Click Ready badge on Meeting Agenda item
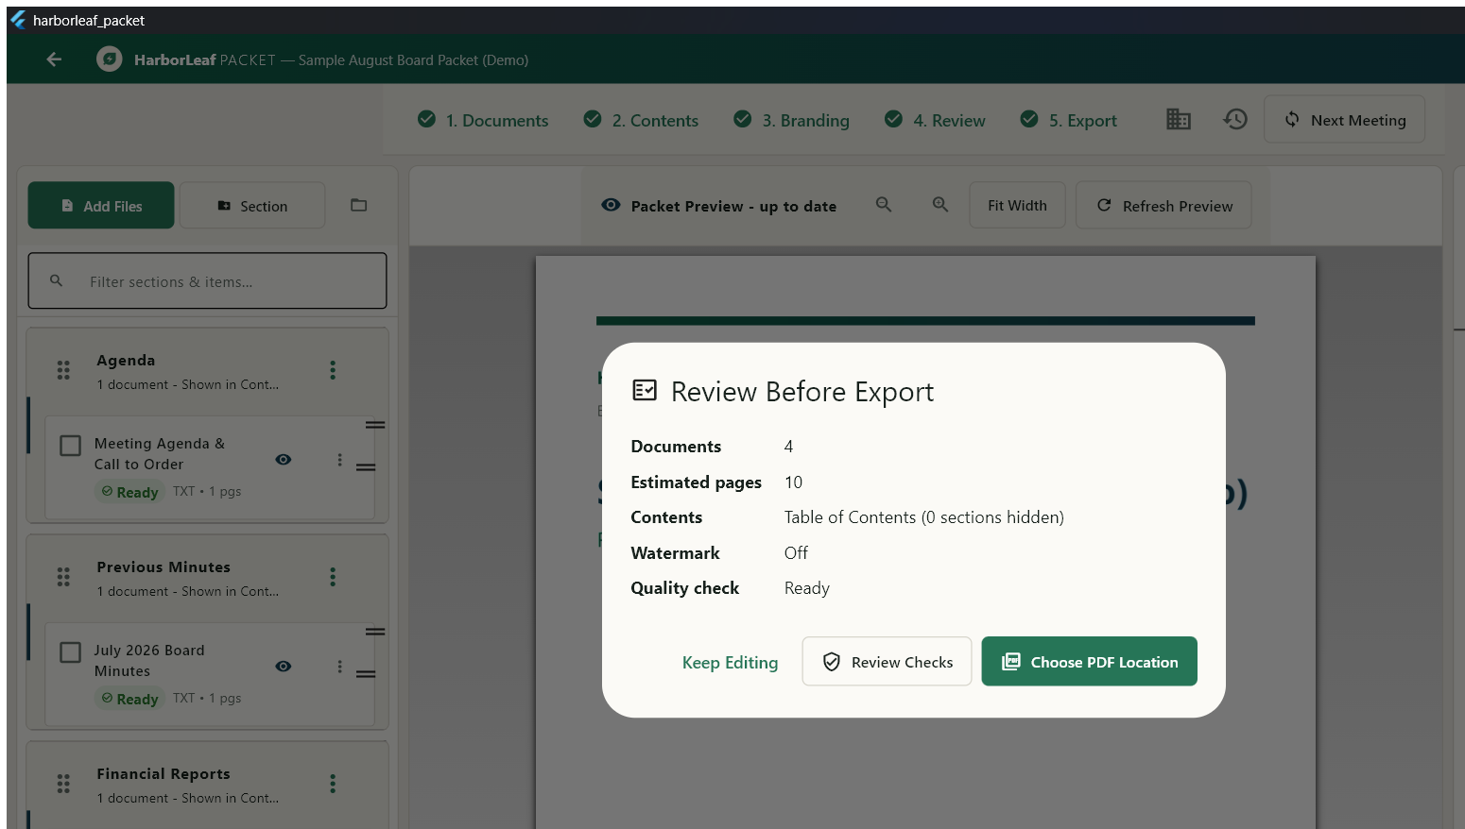Image resolution: width=1465 pixels, height=829 pixels. (129, 492)
